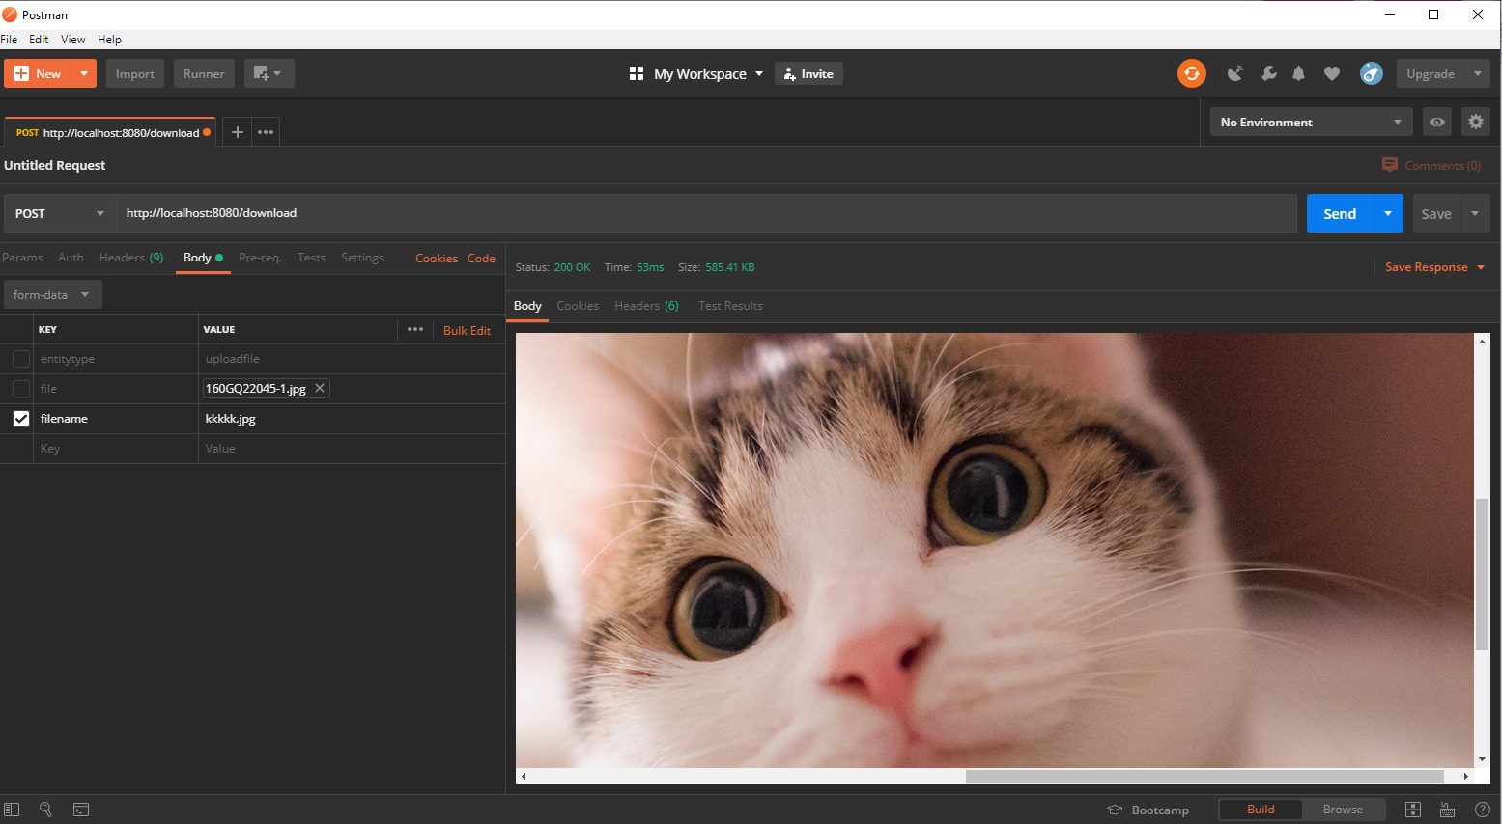Open the View menu
The width and height of the screenshot is (1502, 824).
tap(73, 40)
